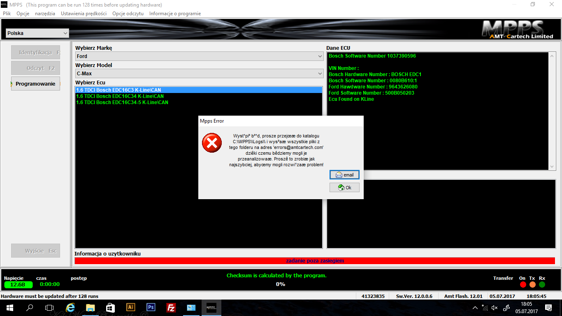Click the red error X icon
This screenshot has width=562, height=316.
coord(212,143)
